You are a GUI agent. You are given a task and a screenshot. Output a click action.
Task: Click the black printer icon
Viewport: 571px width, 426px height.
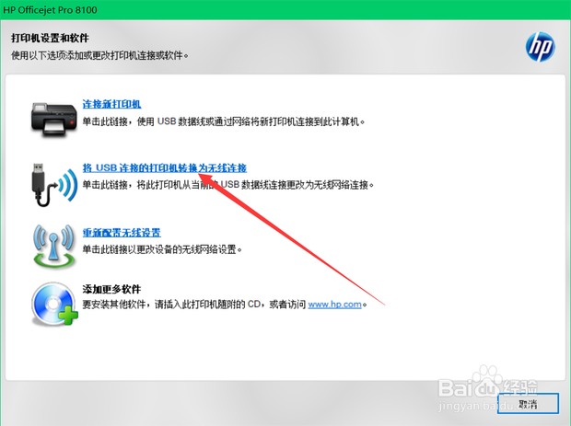click(54, 120)
